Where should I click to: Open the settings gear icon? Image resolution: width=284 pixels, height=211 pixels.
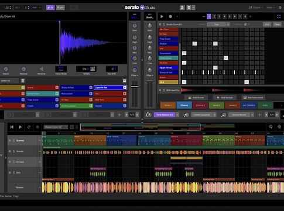click(x=280, y=8)
